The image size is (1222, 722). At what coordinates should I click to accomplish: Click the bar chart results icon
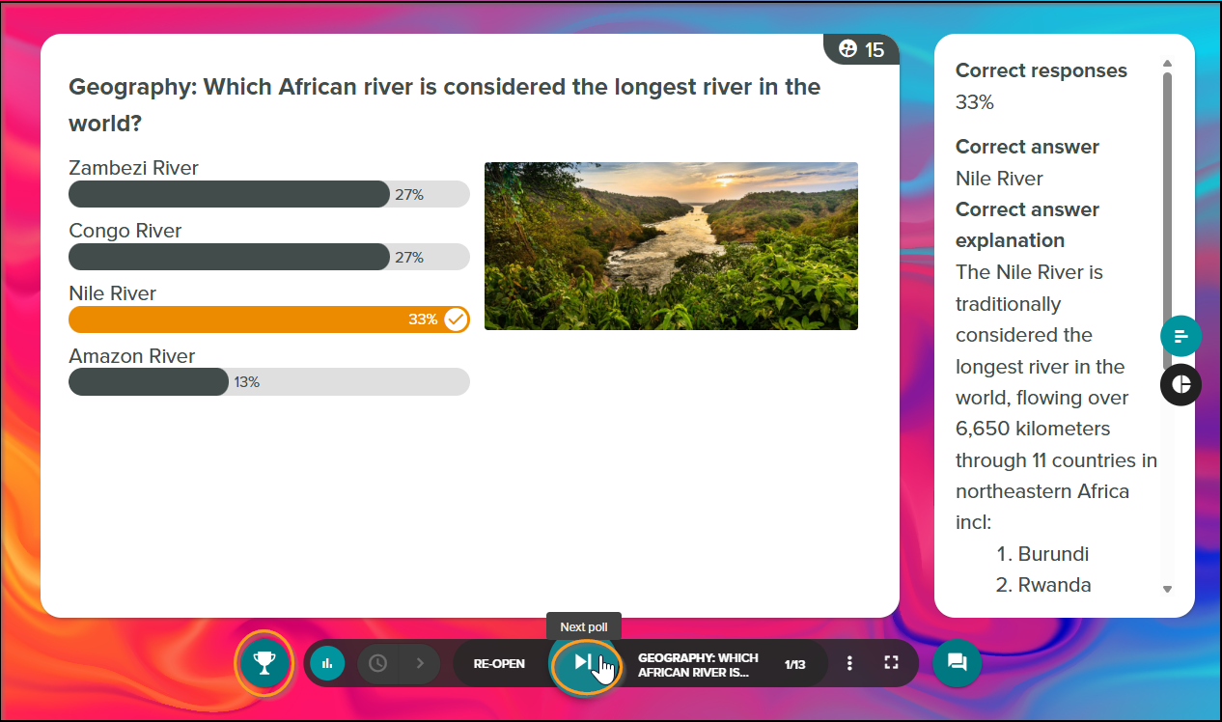327,663
